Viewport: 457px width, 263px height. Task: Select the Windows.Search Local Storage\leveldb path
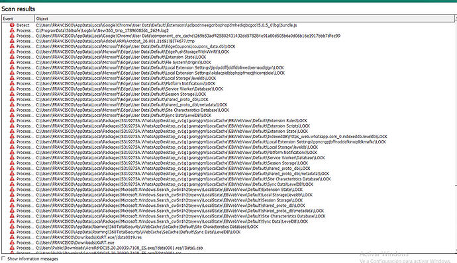pyautogui.click(x=174, y=195)
